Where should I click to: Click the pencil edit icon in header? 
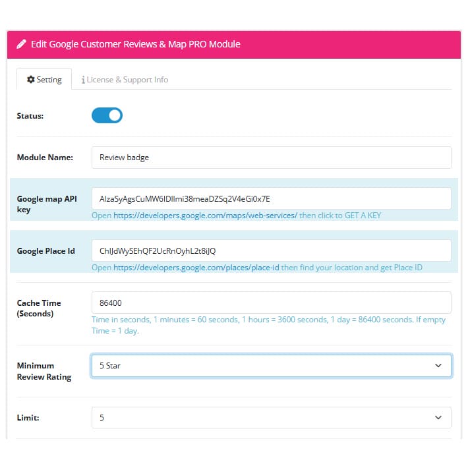tap(21, 44)
